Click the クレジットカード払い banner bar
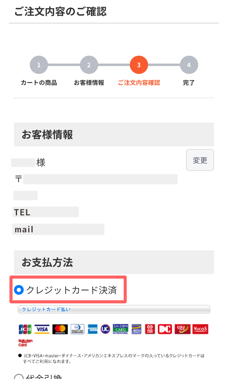This screenshot has height=379, width=228. click(114, 309)
